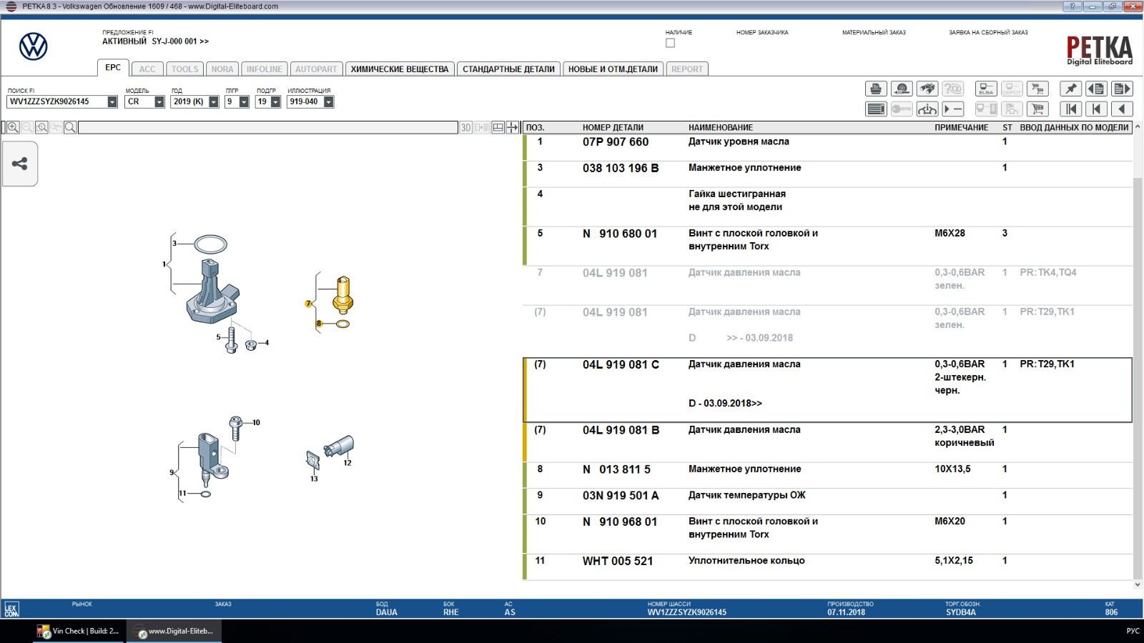Click the illustration search input field

point(267,127)
